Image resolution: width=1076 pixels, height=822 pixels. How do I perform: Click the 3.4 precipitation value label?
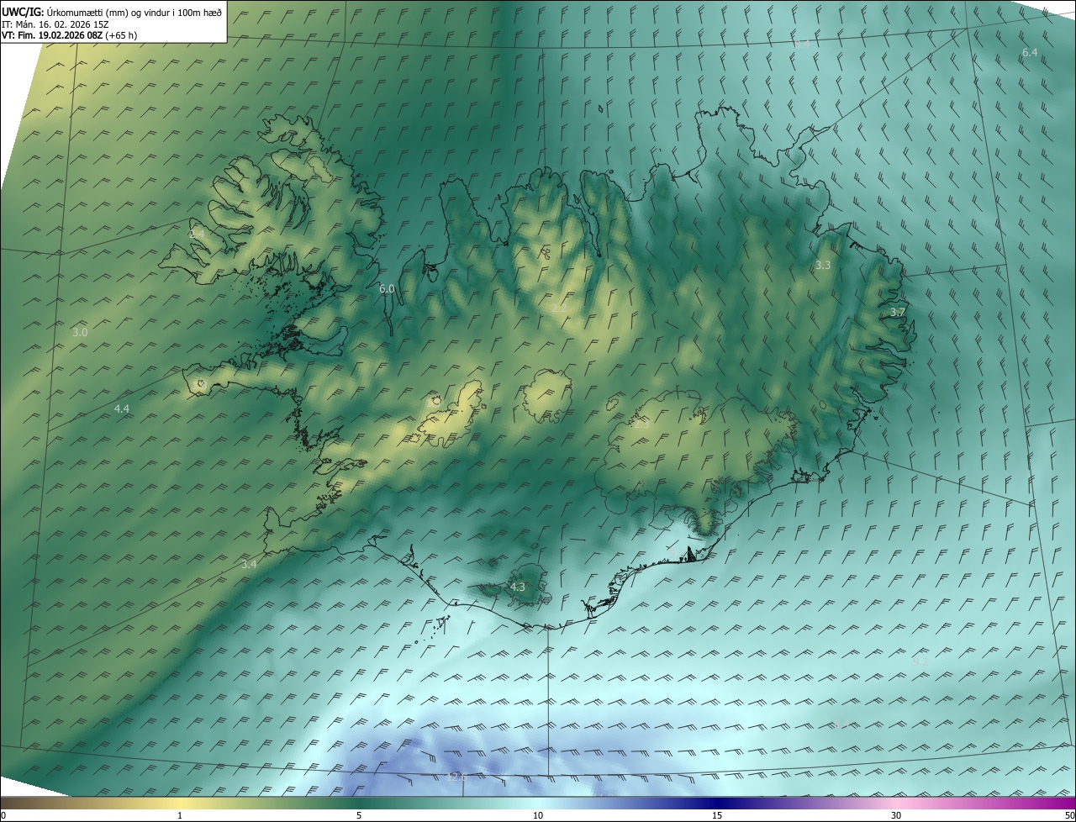pyautogui.click(x=249, y=564)
